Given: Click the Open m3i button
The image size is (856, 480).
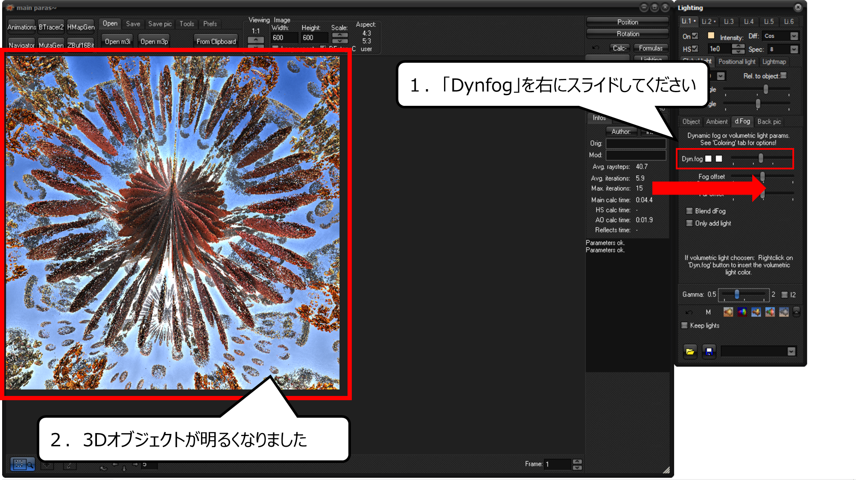Looking at the screenshot, I should pyautogui.click(x=117, y=41).
